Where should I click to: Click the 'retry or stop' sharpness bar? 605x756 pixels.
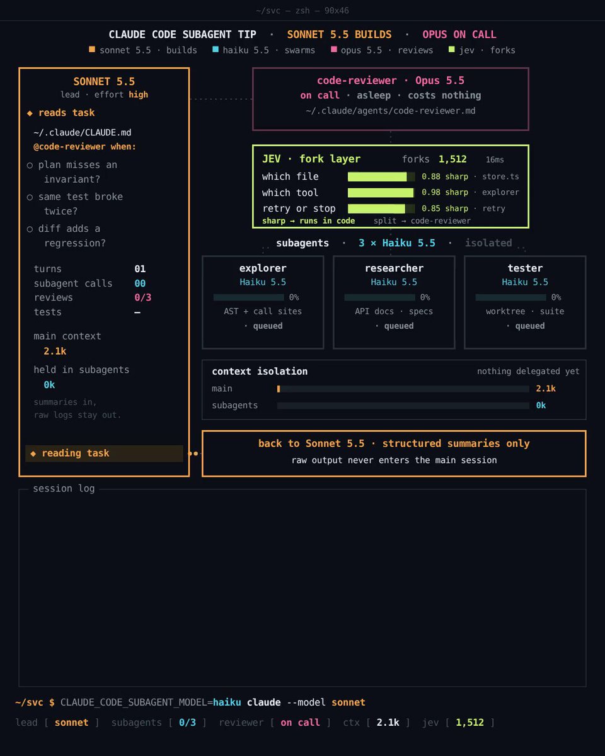(x=381, y=209)
